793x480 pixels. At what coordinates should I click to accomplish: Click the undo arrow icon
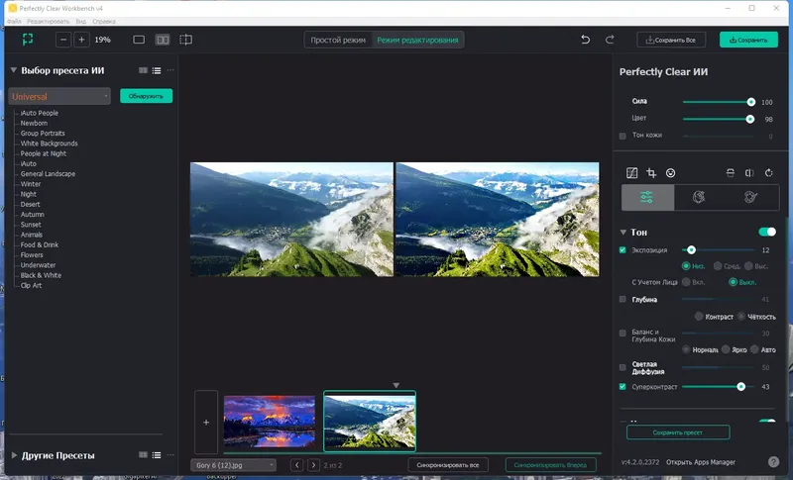585,40
